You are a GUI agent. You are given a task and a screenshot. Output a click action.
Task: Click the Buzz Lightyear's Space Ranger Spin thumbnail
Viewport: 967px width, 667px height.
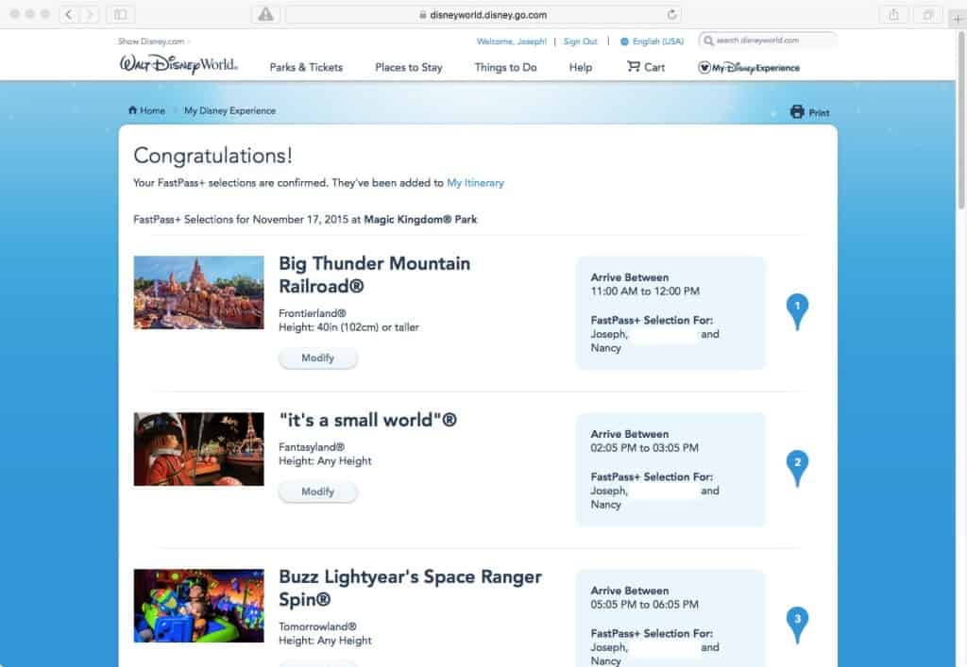[198, 606]
